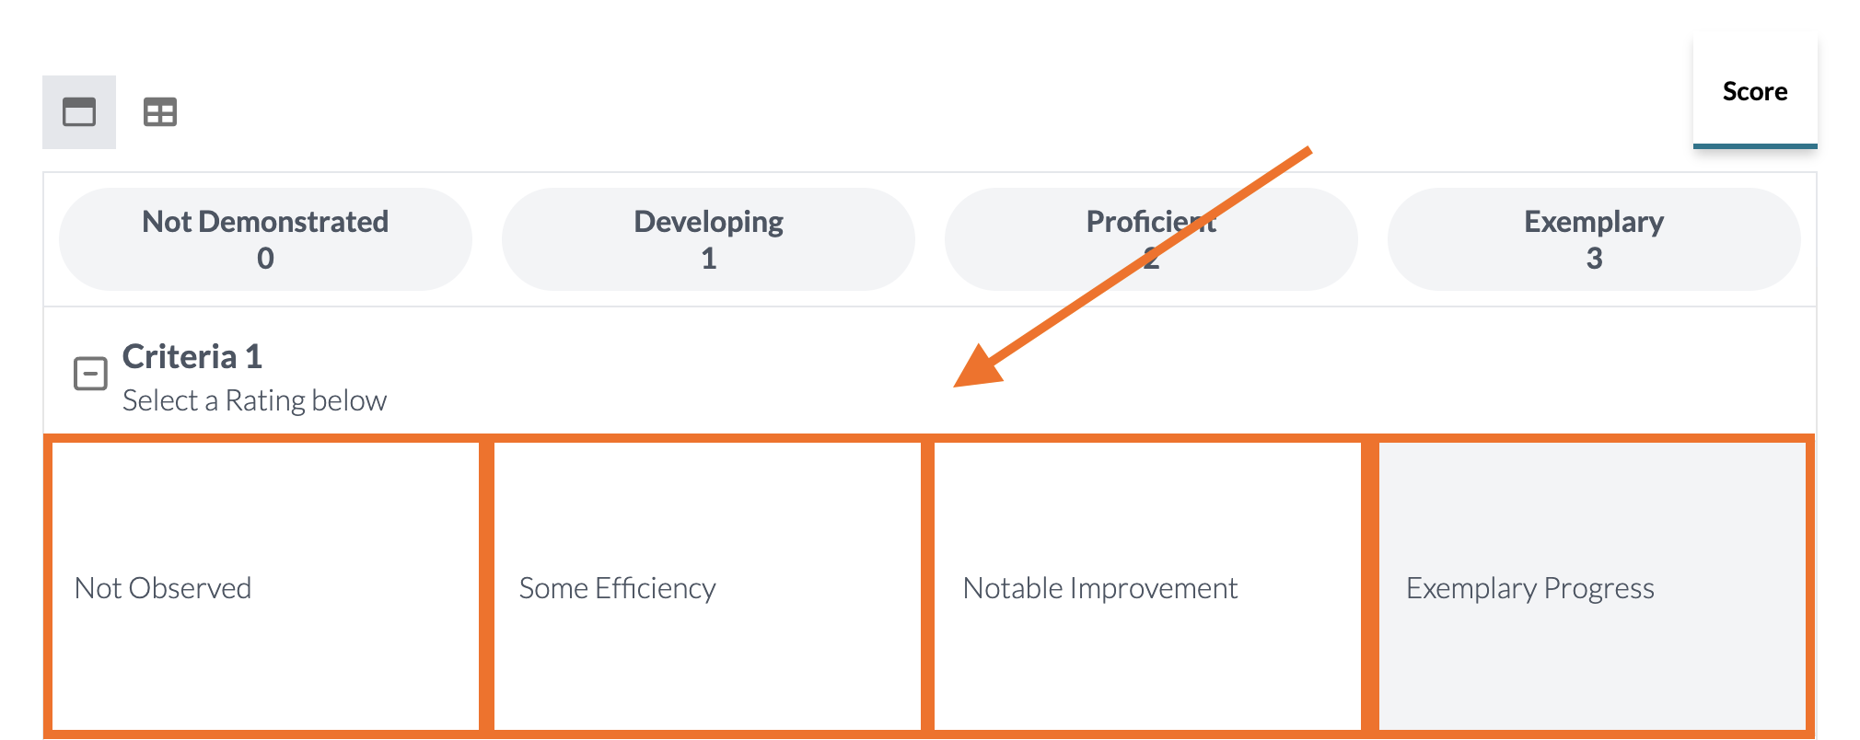Click the 'Exemplary Progress' text label
1860x740 pixels.
(x=1529, y=588)
